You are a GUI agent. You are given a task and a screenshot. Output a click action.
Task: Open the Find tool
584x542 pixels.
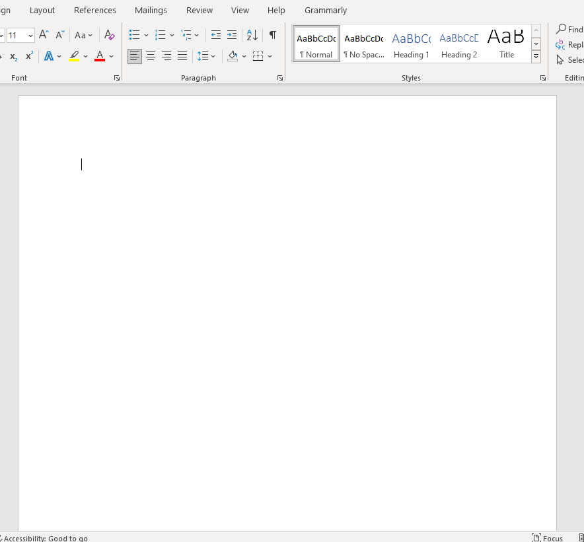pos(569,29)
